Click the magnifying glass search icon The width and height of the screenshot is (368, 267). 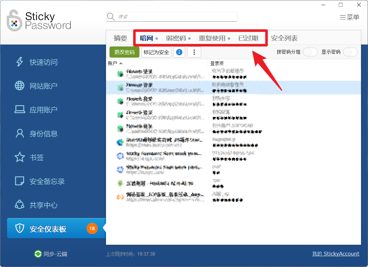pos(110,17)
